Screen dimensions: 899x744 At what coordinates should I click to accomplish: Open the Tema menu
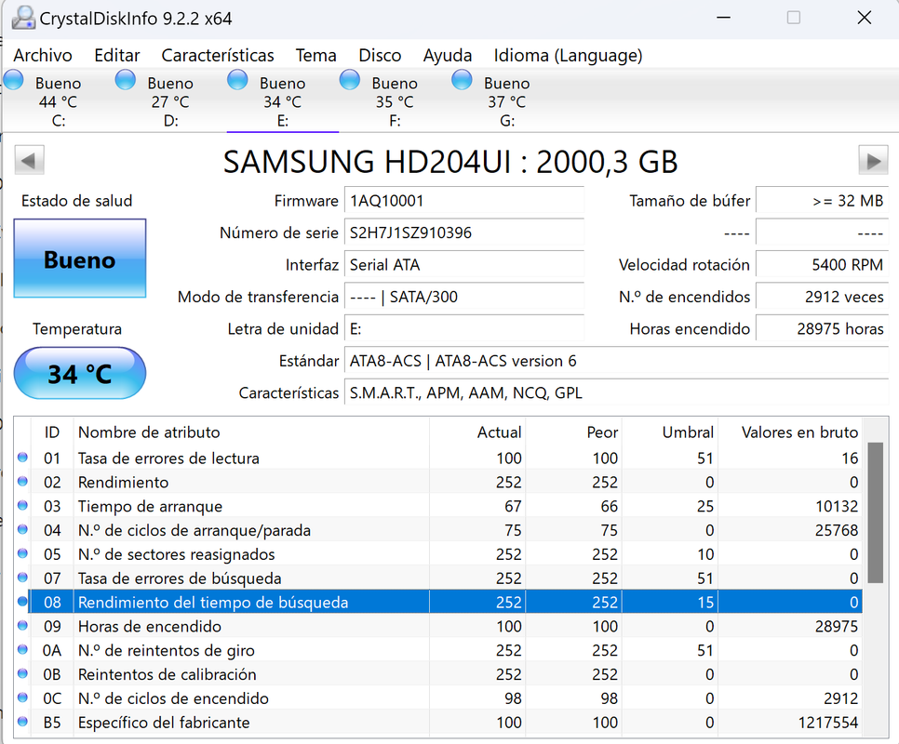(x=315, y=56)
